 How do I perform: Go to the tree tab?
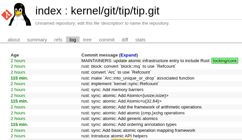[87, 40]
